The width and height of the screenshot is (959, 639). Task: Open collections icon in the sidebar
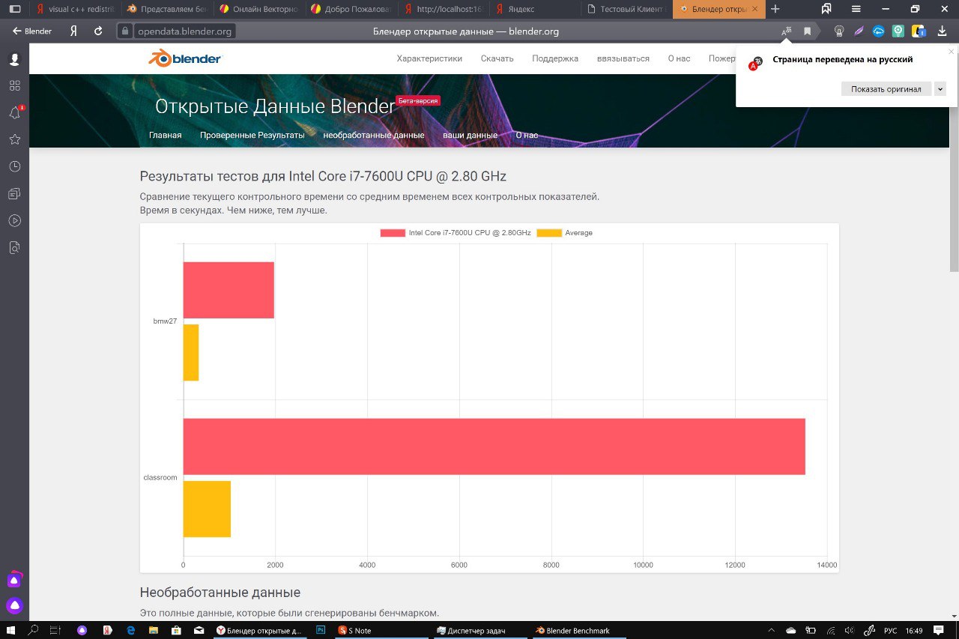[x=14, y=193]
